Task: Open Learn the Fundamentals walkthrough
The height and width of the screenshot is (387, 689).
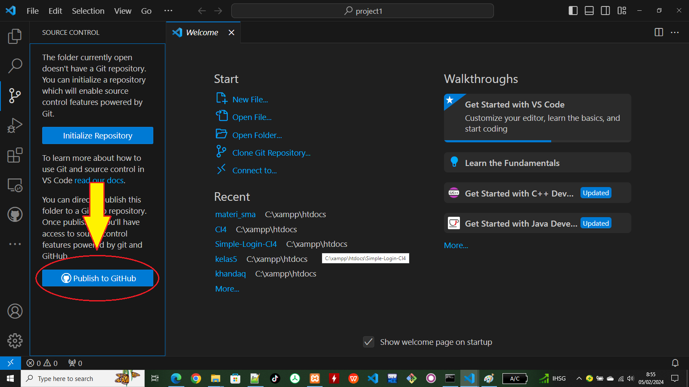Action: (x=537, y=163)
